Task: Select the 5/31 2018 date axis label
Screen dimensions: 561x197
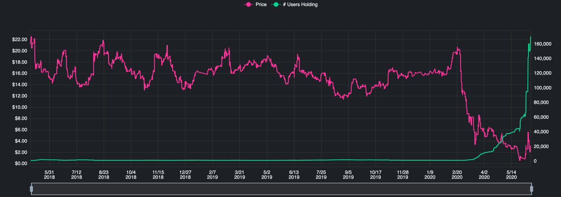Action: click(49, 174)
